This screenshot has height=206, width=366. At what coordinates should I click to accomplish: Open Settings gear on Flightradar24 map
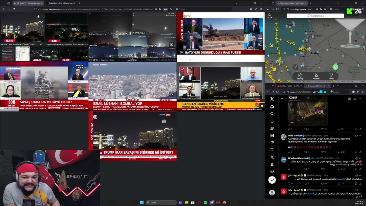click(x=300, y=76)
